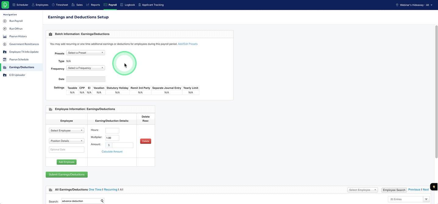Click the Amount input field
The image size is (438, 204).
[122, 145]
